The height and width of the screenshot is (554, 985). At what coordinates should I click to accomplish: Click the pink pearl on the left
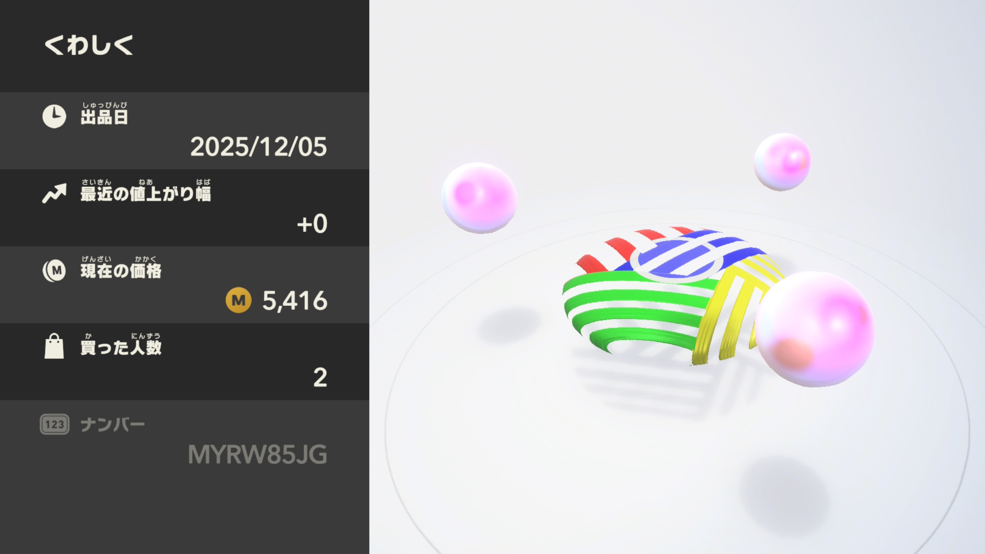pos(479,197)
